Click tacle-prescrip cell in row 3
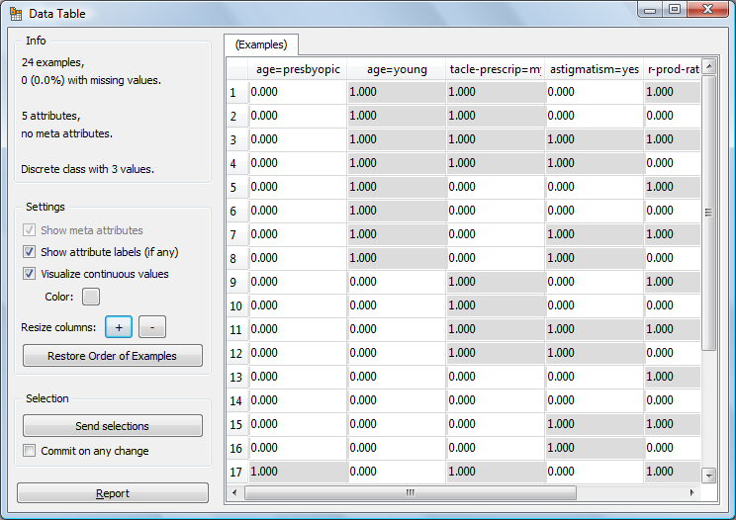Viewport: 736px width, 520px height. click(x=496, y=139)
